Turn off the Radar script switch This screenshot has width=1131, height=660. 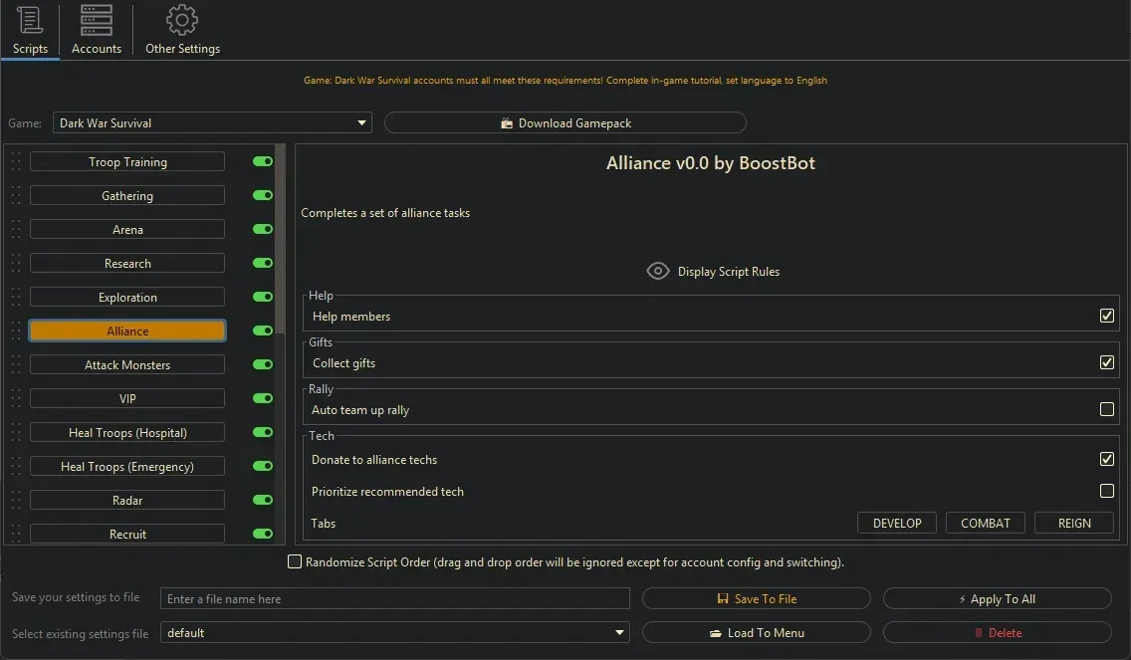click(263, 501)
